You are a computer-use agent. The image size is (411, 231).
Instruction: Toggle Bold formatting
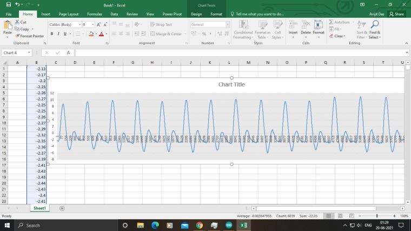coord(51,34)
